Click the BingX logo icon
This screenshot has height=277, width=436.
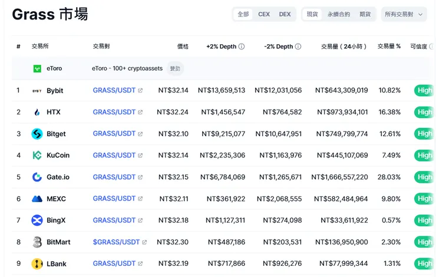pyautogui.click(x=37, y=220)
